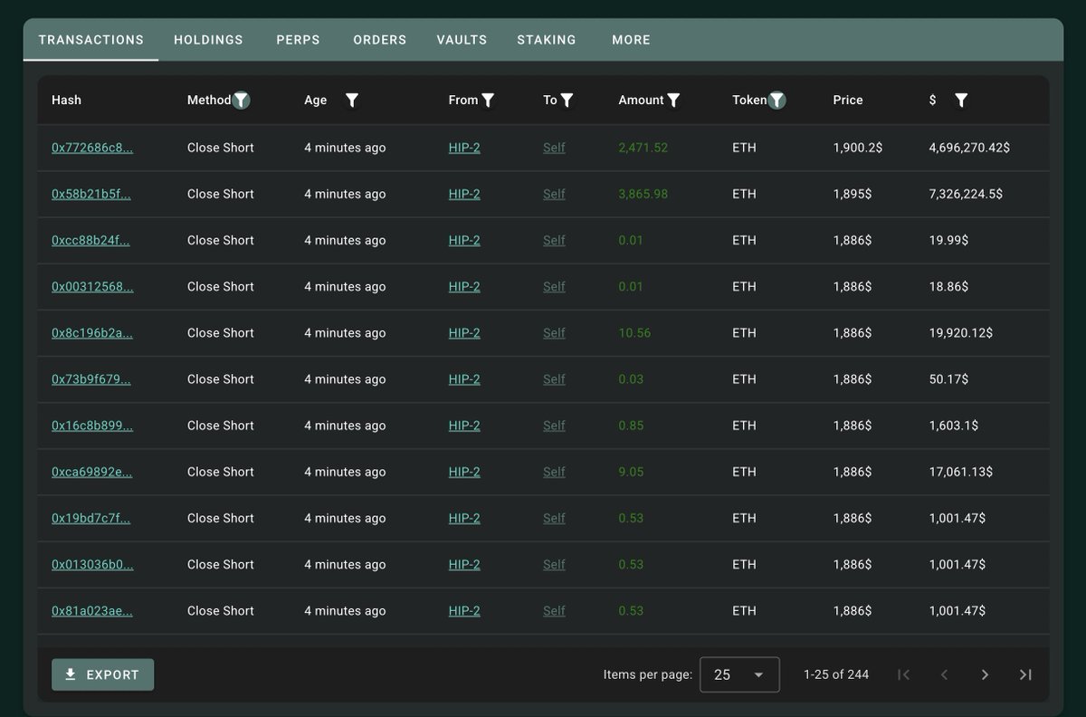The image size is (1086, 717).
Task: Click Self link in the 0xca69892e row
Action: pos(554,471)
